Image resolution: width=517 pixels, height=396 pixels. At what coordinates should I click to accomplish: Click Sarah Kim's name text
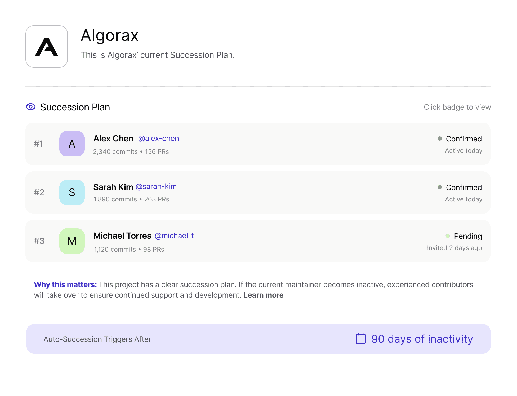tap(113, 187)
